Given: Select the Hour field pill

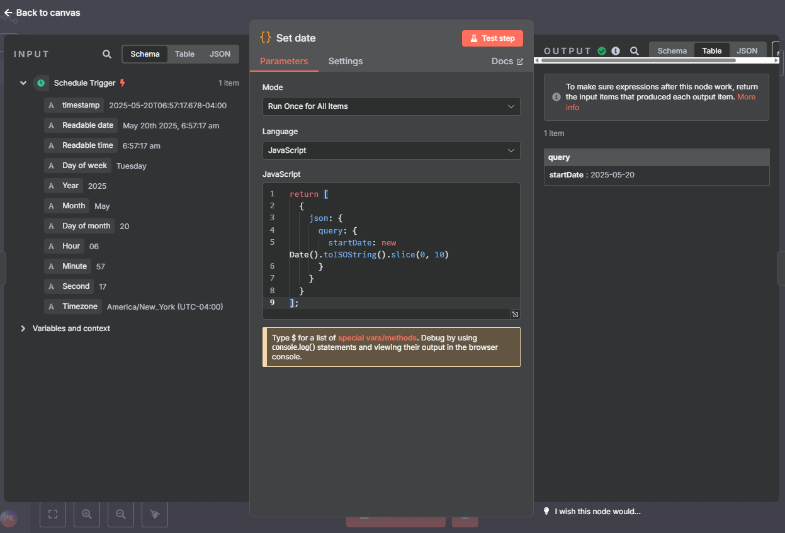Looking at the screenshot, I should (x=65, y=246).
